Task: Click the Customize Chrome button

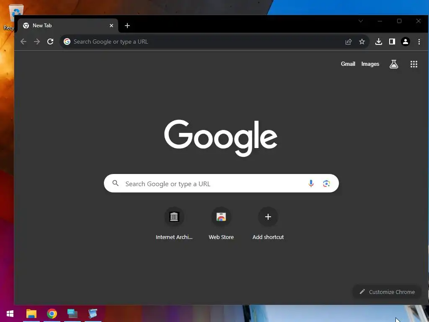Action: [x=387, y=292]
